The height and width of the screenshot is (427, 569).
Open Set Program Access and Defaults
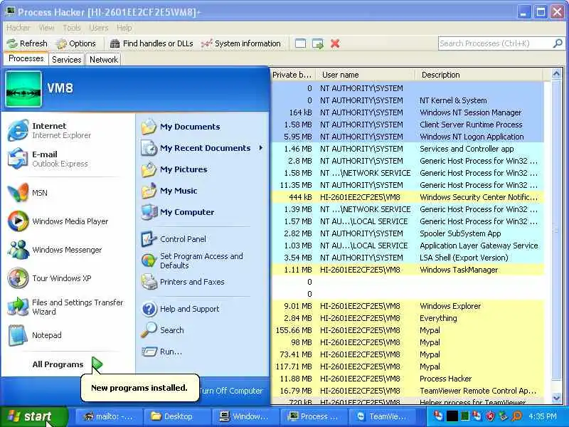tap(203, 260)
